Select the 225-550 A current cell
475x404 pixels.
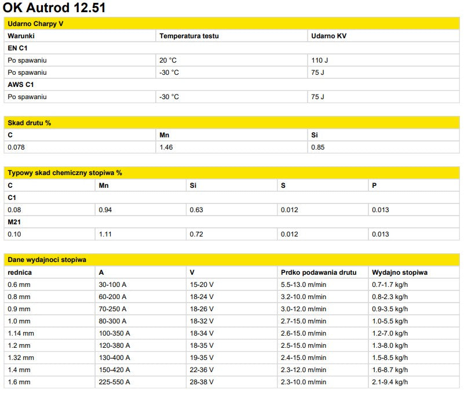(x=114, y=382)
